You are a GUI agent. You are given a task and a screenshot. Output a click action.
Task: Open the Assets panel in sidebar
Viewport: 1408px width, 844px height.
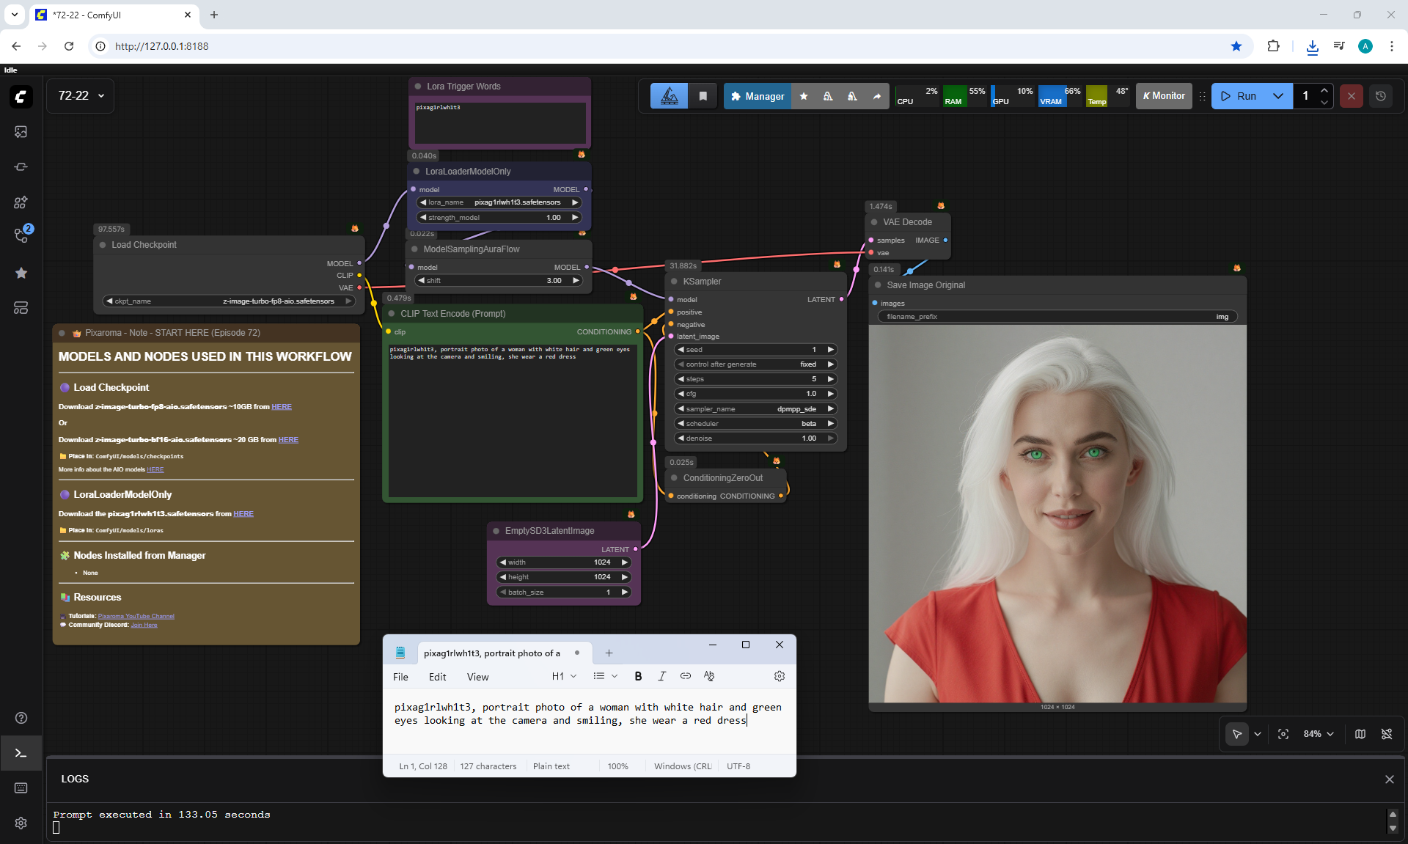pyautogui.click(x=21, y=132)
